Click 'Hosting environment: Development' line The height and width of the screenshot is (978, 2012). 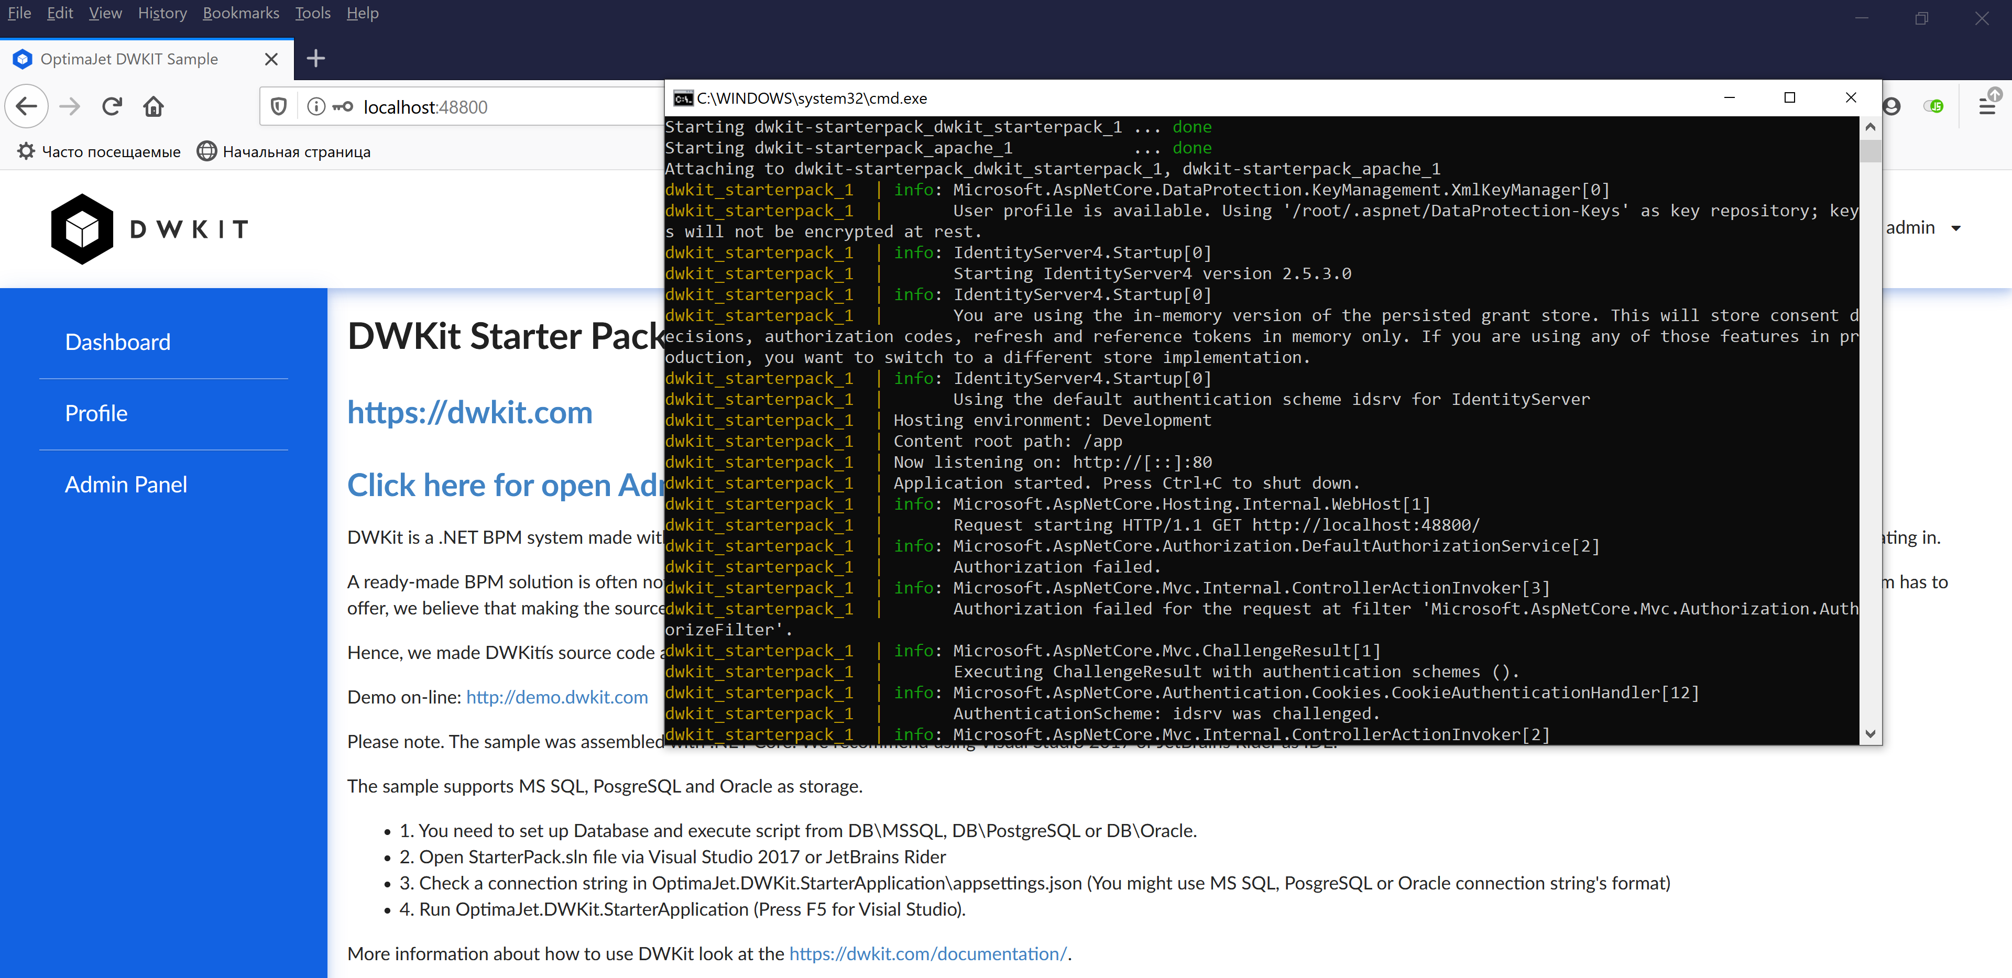coord(1052,420)
